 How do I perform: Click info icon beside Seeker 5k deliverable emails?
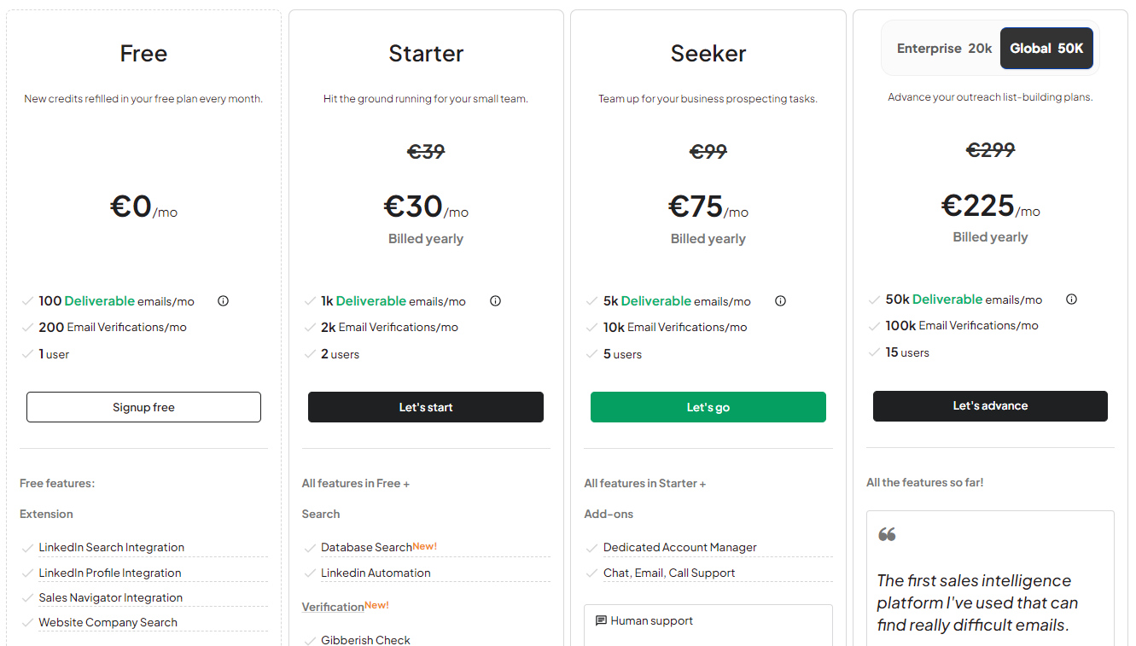point(780,301)
